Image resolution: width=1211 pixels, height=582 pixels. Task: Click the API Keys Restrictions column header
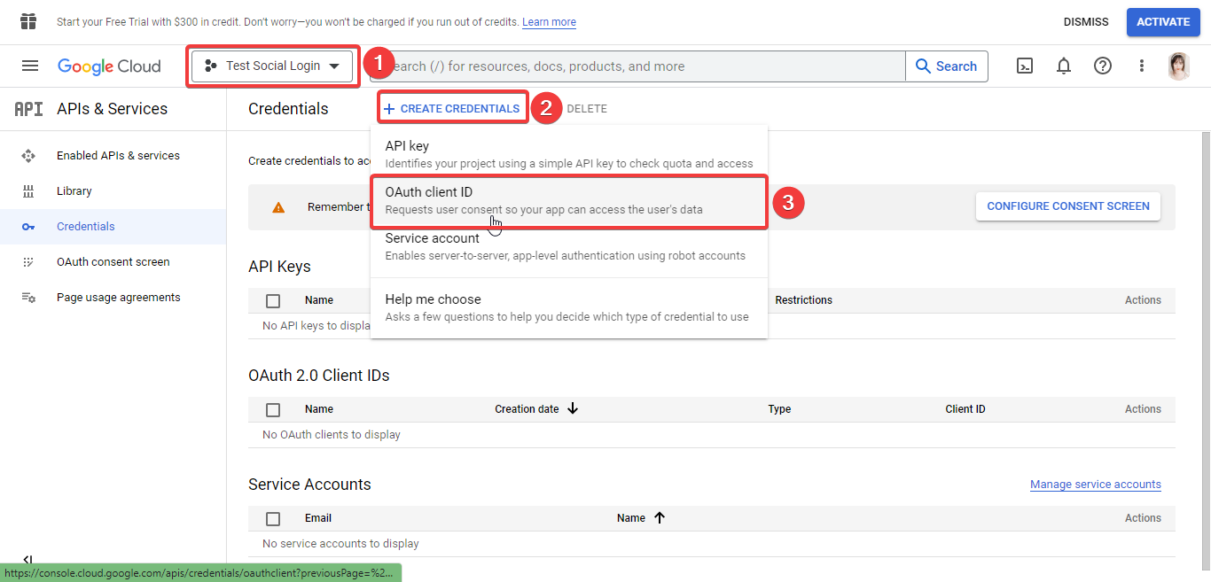804,300
